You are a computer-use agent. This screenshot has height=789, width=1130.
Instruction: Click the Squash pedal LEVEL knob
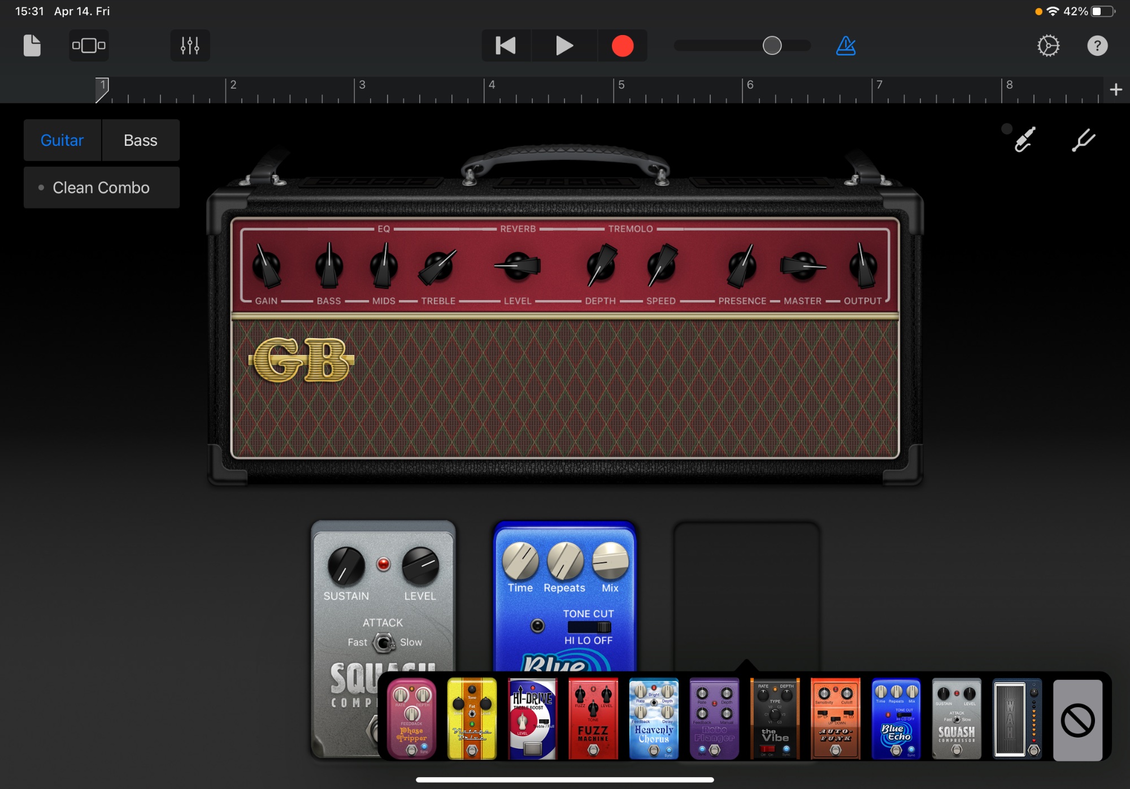pyautogui.click(x=420, y=566)
